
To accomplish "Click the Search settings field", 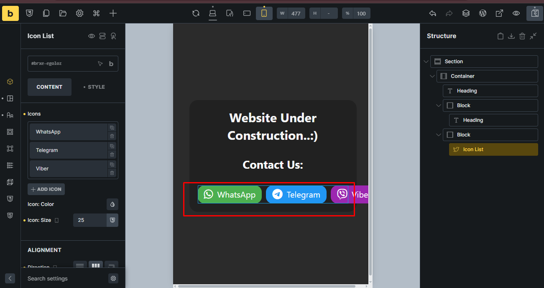I will pyautogui.click(x=65, y=278).
